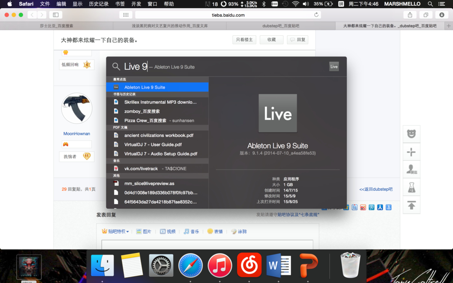The width and height of the screenshot is (453, 283).
Task: Open 历史记录 menu
Action: [x=99, y=4]
